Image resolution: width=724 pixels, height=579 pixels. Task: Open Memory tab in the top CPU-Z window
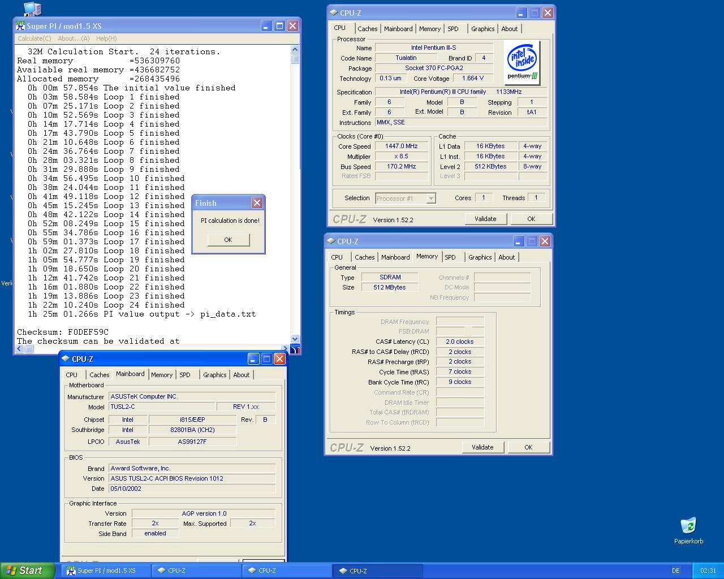click(430, 29)
